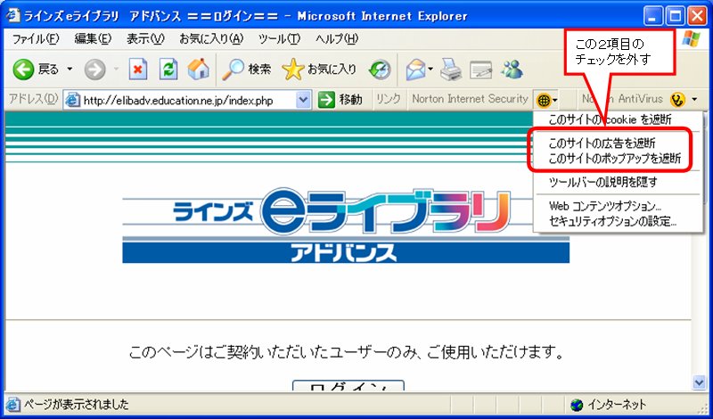Click Internet zone globe in status bar
The width and height of the screenshot is (713, 419).
pos(576,405)
